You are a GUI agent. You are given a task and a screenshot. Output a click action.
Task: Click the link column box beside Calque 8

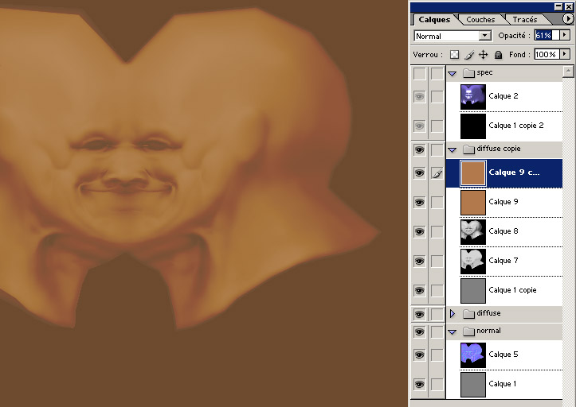(437, 232)
